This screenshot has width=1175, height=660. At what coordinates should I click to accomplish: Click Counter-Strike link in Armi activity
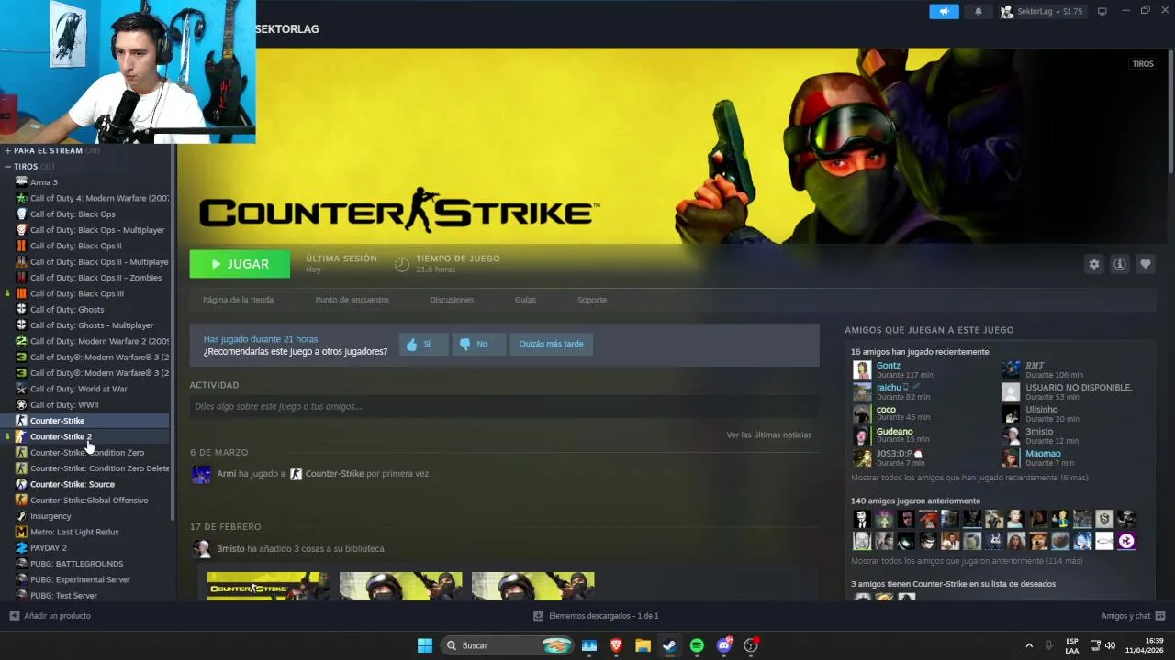point(334,474)
